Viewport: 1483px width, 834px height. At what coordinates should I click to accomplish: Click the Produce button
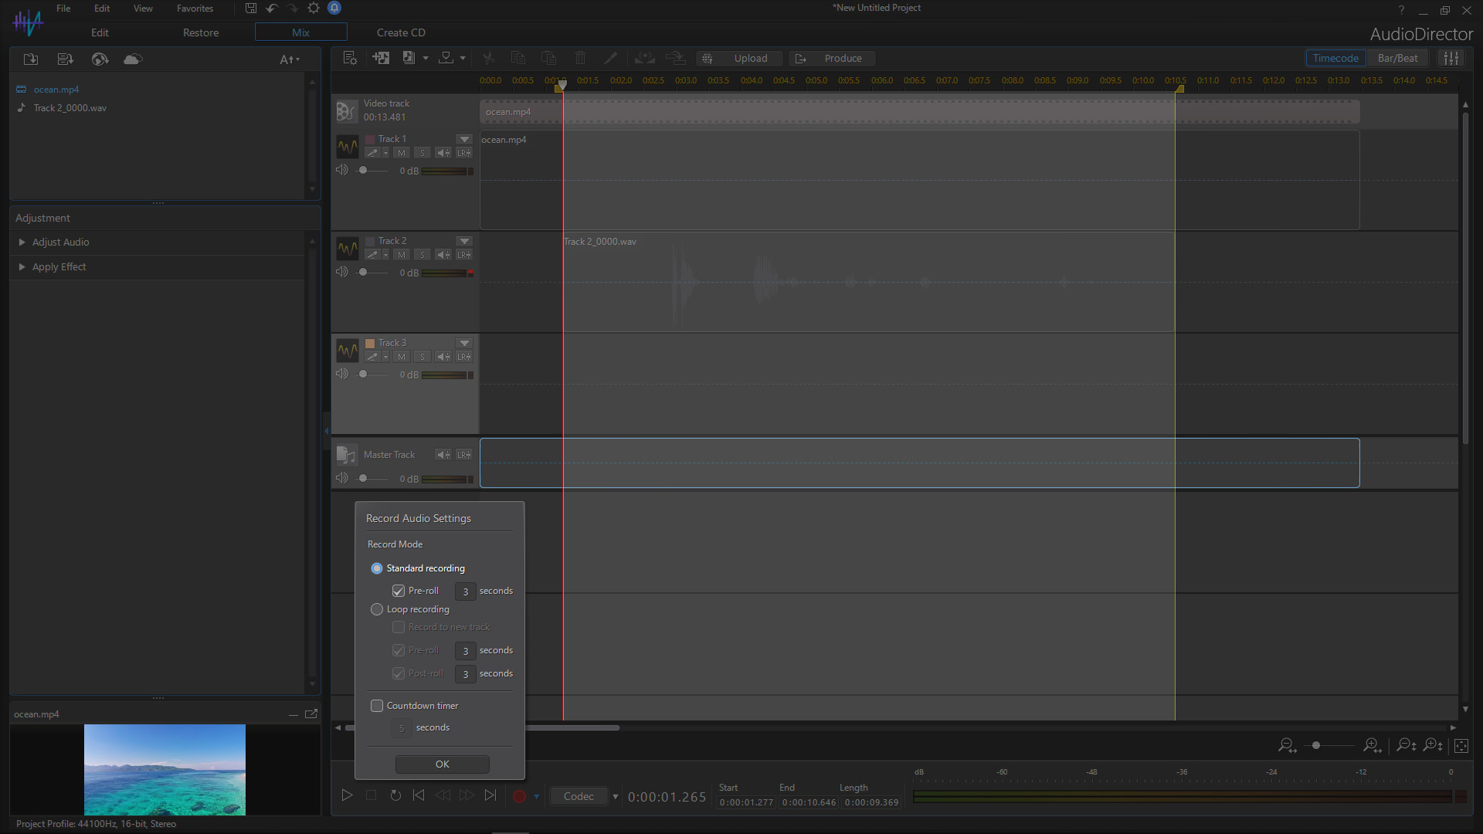coord(833,59)
